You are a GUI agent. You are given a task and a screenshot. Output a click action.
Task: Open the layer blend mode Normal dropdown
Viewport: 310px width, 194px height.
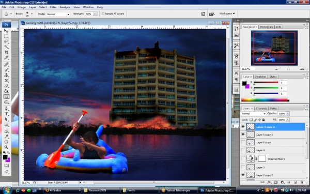coord(254,114)
